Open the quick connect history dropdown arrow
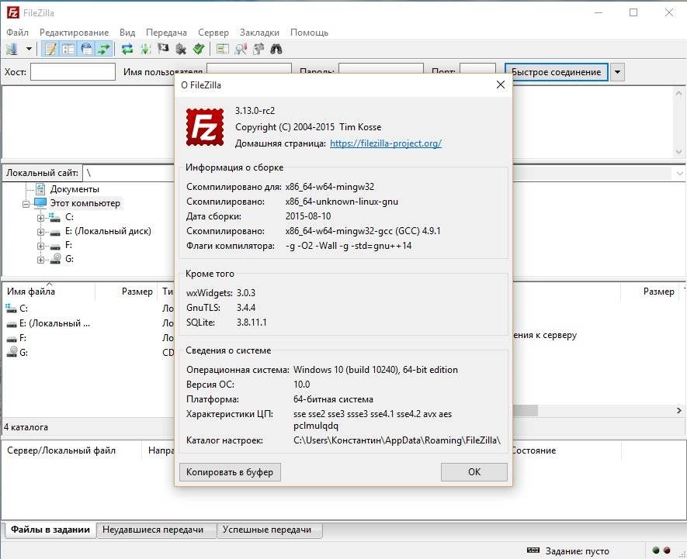 (617, 72)
